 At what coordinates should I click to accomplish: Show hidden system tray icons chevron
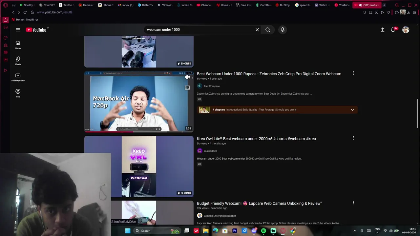pyautogui.click(x=355, y=231)
